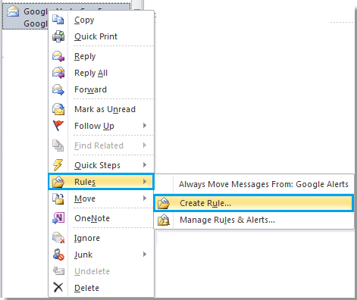Select OneNote menu entry
357x300 pixels.
[101, 218]
